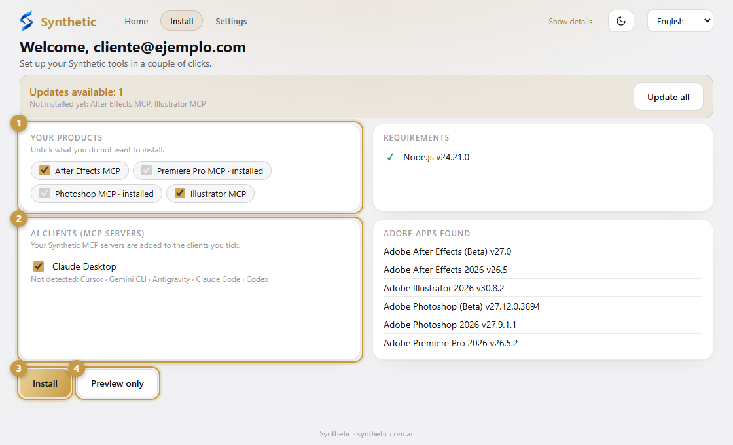The image size is (733, 445).
Task: Select Adobe Premiere Pro 2026 v26.5.2 row
Action: point(543,343)
